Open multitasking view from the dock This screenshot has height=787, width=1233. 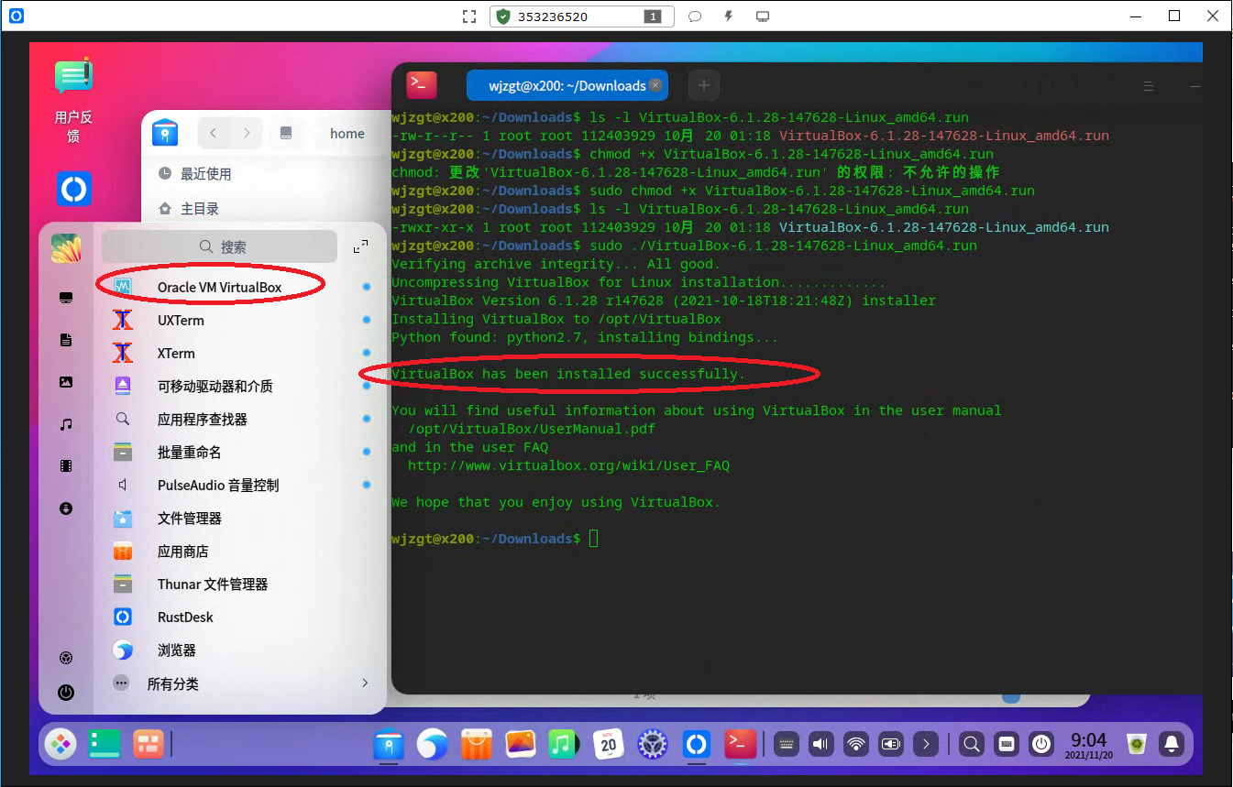[x=148, y=744]
